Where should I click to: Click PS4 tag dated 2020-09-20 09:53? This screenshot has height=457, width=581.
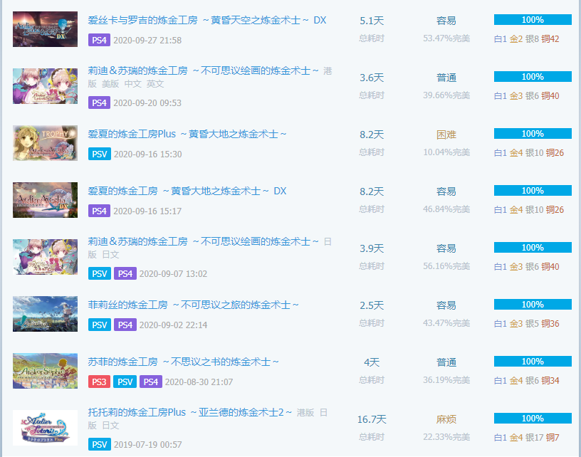click(x=99, y=103)
